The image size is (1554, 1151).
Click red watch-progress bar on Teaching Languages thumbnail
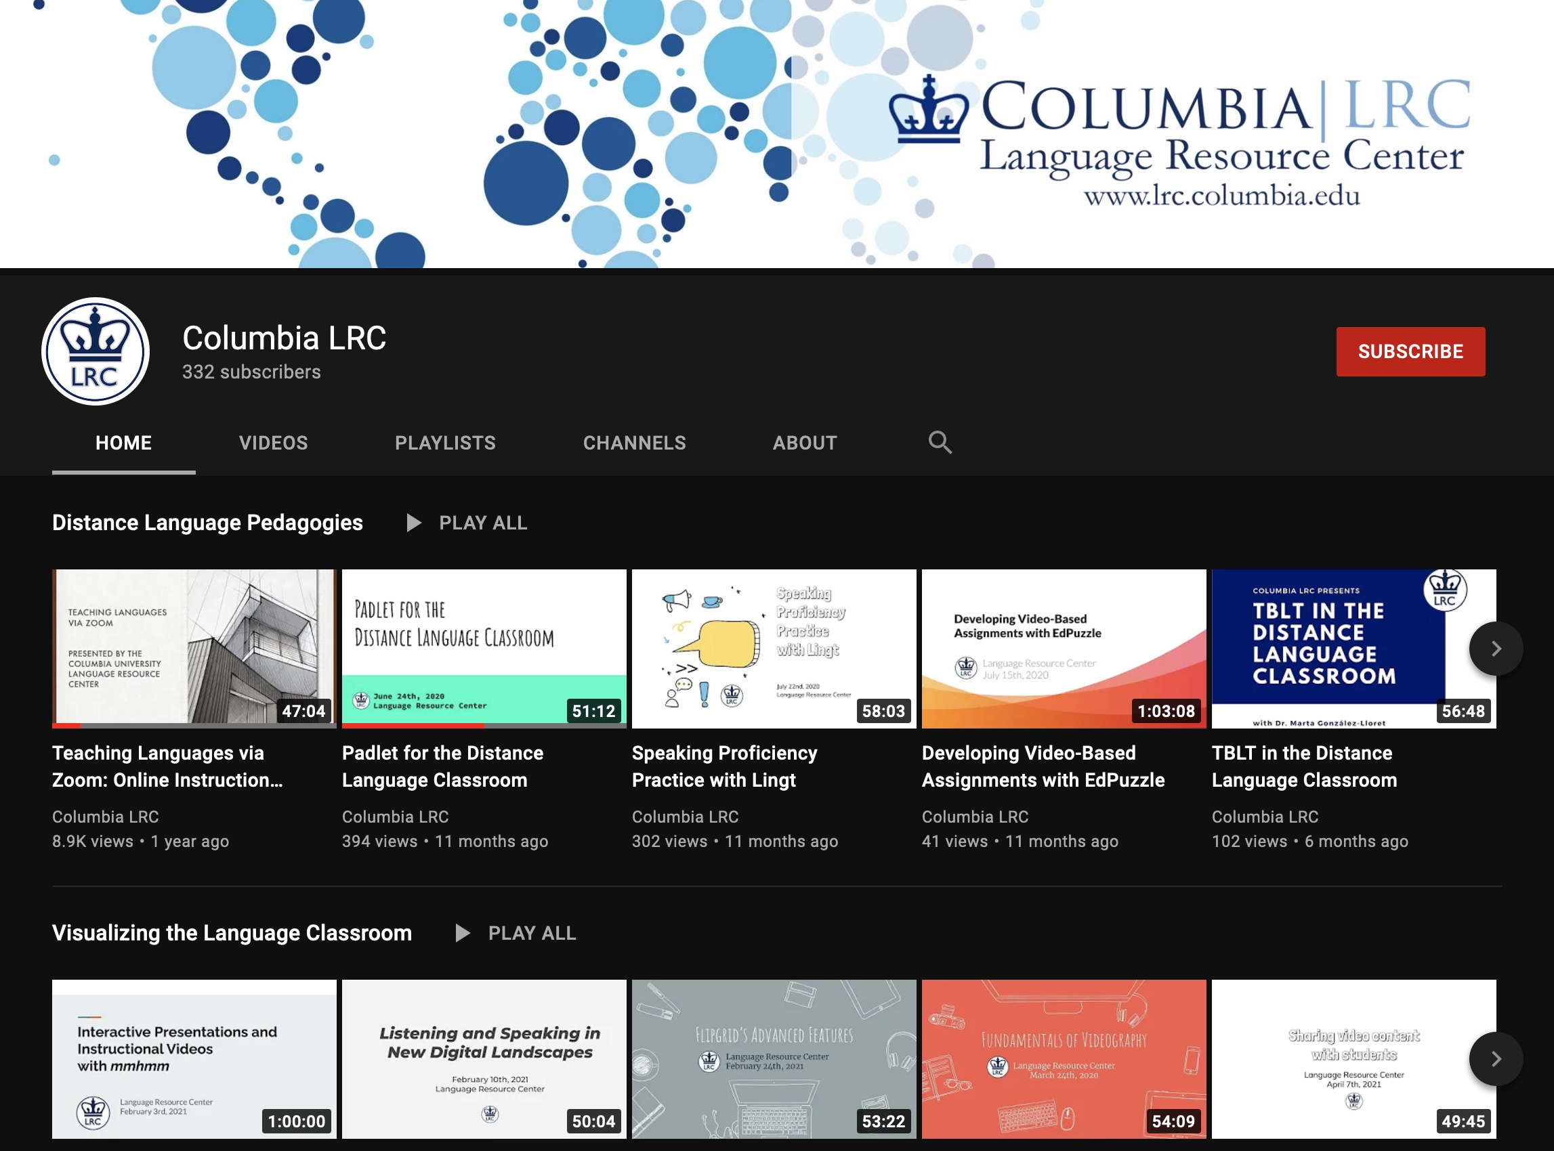click(x=66, y=726)
